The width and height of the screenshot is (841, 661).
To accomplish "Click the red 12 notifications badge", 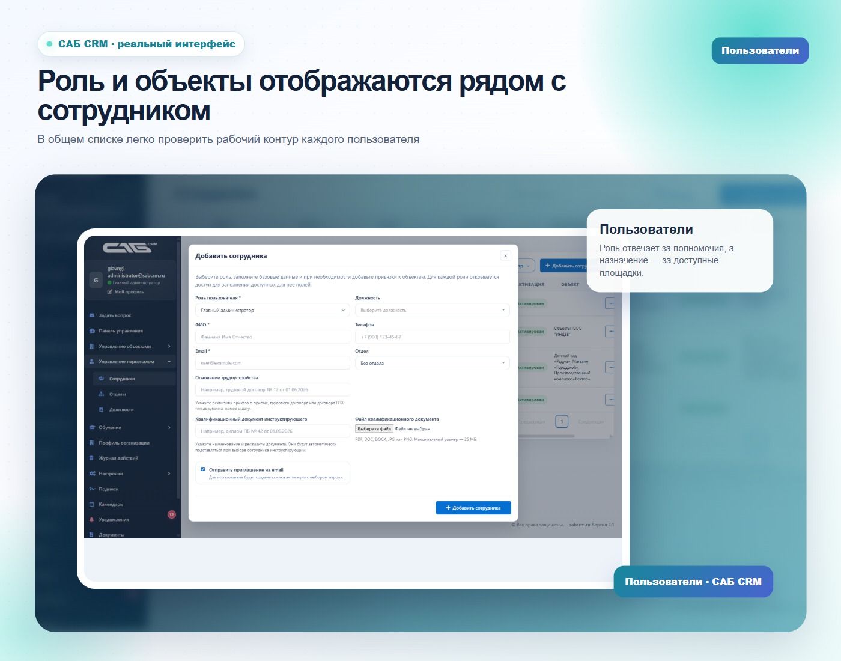I will (x=171, y=514).
